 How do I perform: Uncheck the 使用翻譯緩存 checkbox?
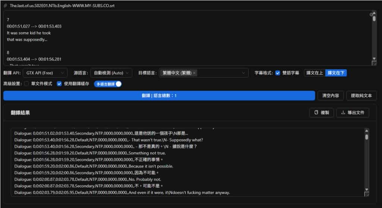click(59, 84)
